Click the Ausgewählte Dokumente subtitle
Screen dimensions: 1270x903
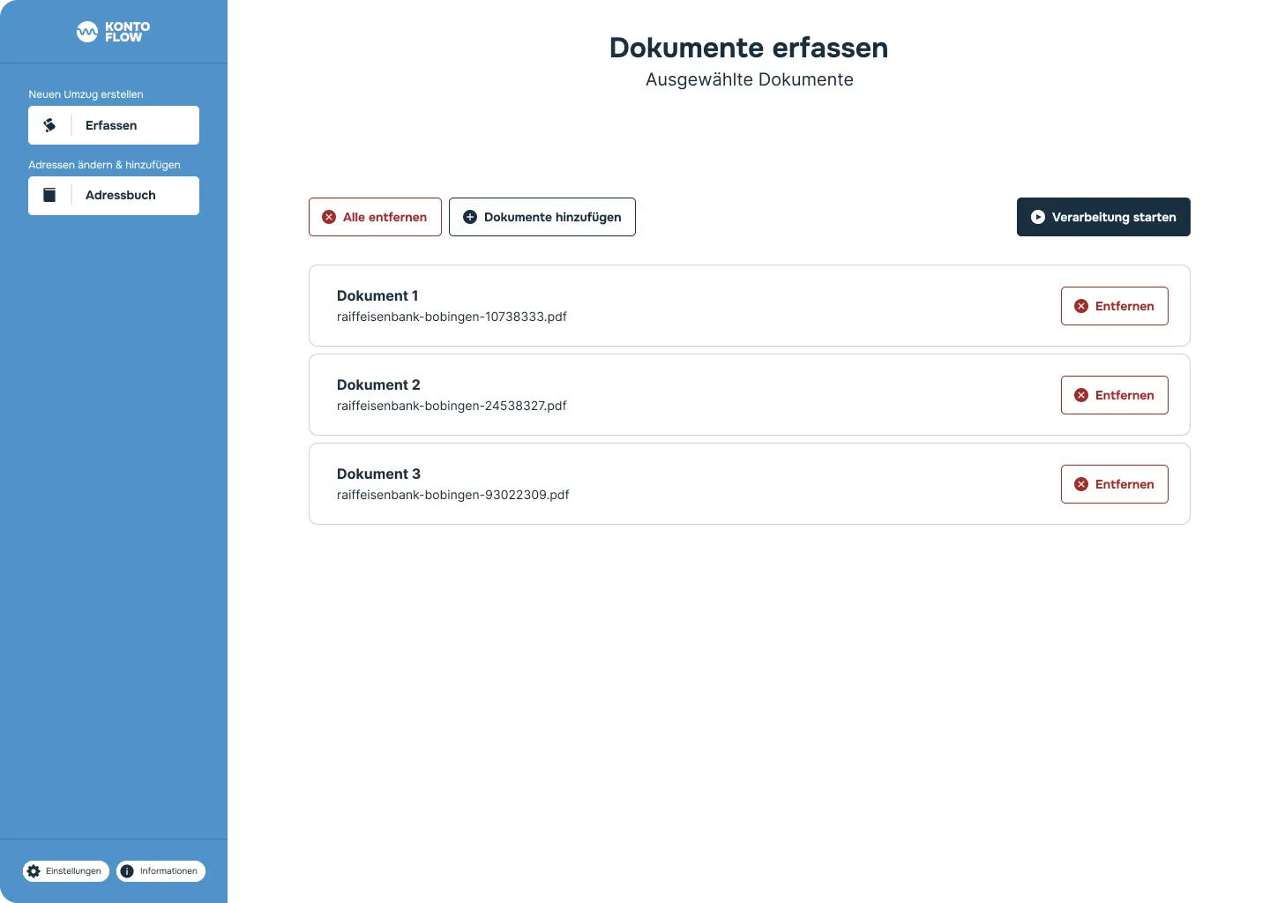(749, 79)
